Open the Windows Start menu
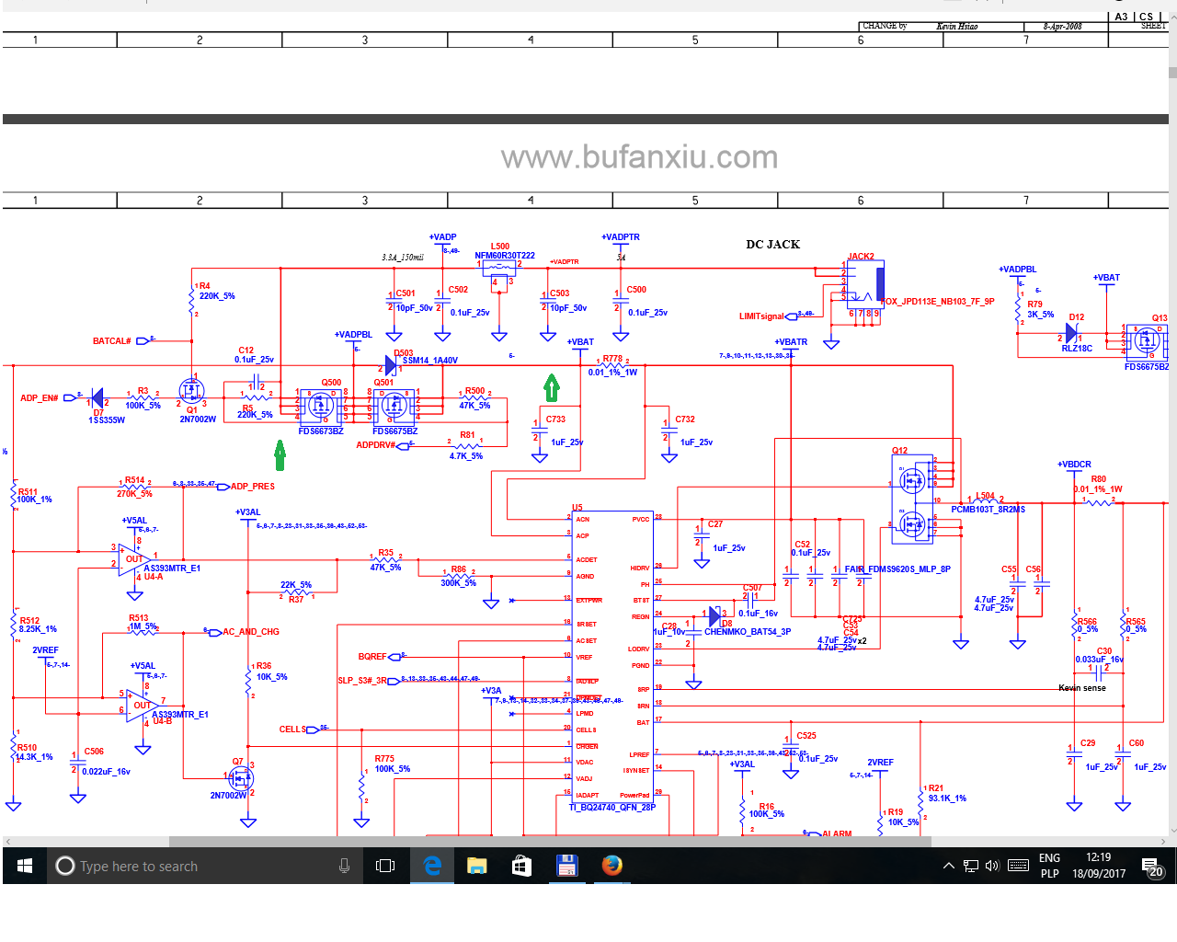The image size is (1177, 942). click(x=25, y=866)
